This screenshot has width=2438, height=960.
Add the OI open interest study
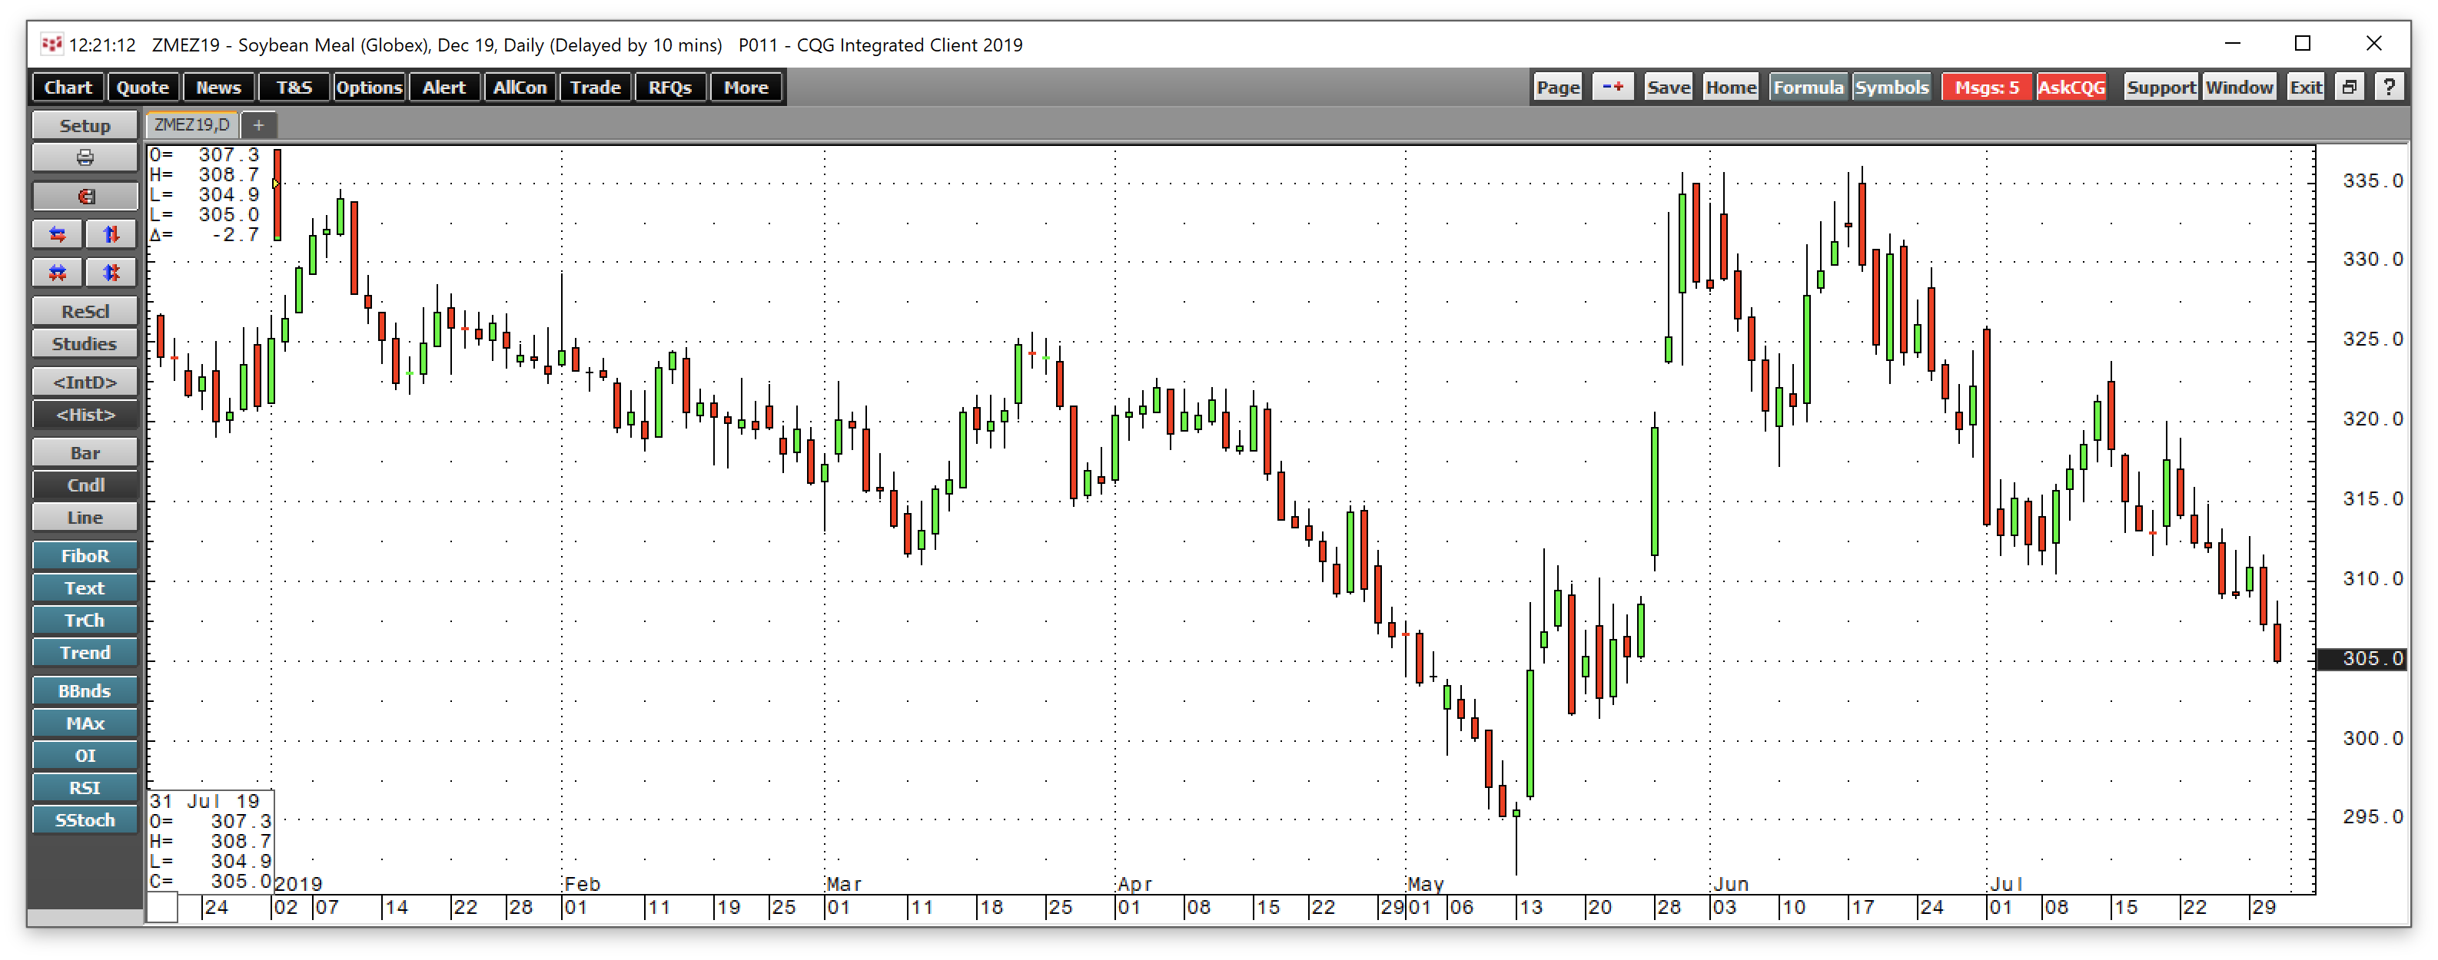tap(85, 756)
